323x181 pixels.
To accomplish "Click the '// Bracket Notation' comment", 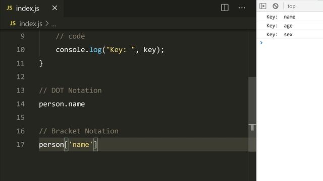I will [79, 131].
